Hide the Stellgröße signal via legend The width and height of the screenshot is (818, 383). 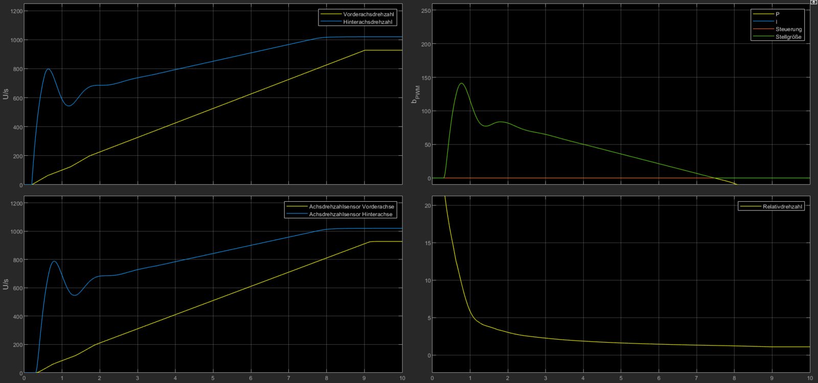coord(788,37)
